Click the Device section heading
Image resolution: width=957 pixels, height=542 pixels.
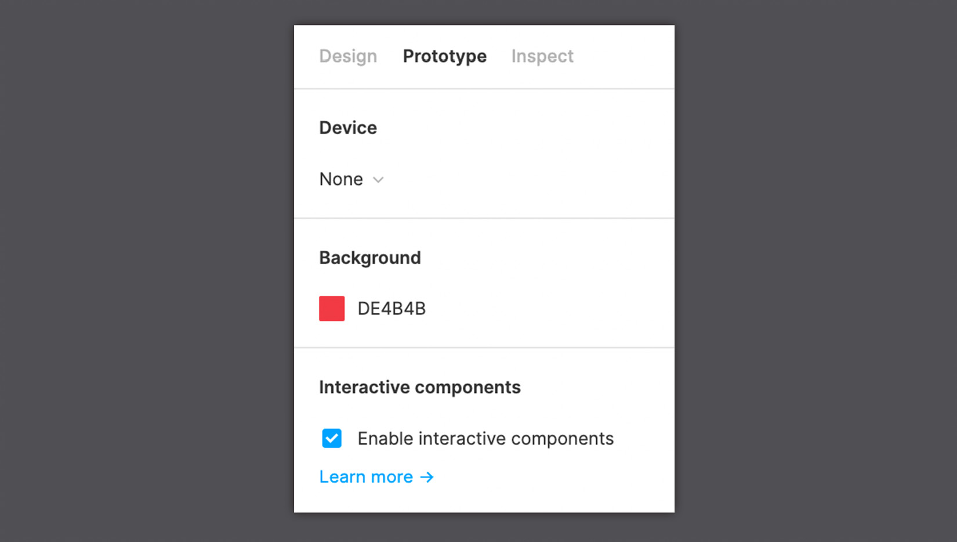348,127
